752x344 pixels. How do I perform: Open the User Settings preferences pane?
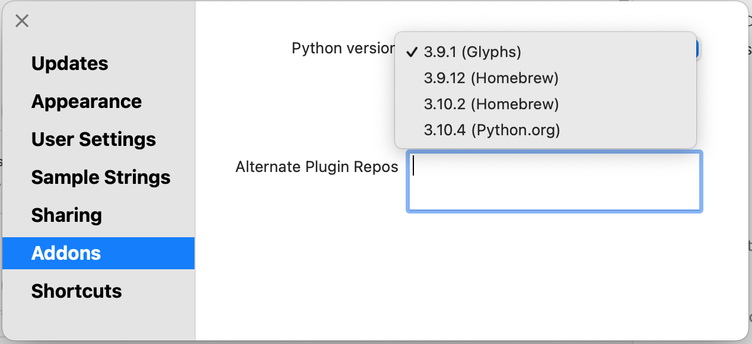pyautogui.click(x=94, y=139)
